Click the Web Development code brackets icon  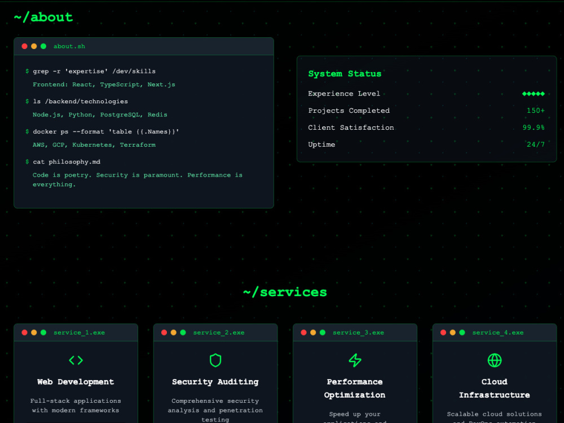tap(76, 360)
